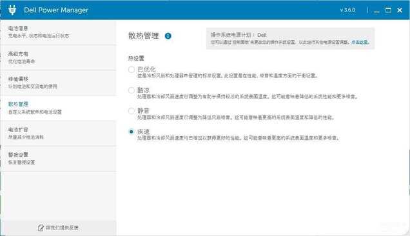
Task: Click the 酷凉 option label text
Action: [144, 90]
